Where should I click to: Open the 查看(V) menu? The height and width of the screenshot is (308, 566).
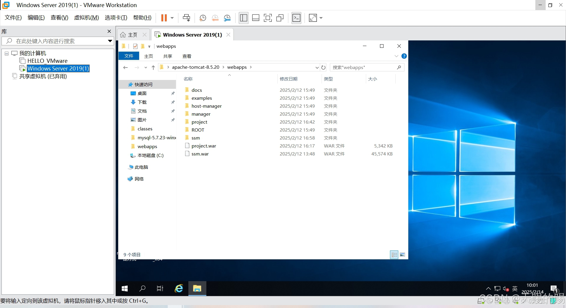coord(60,18)
